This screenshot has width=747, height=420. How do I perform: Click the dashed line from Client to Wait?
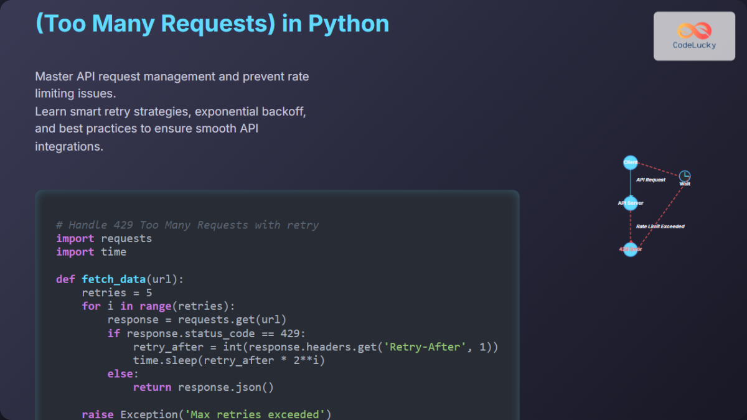pyautogui.click(x=657, y=168)
